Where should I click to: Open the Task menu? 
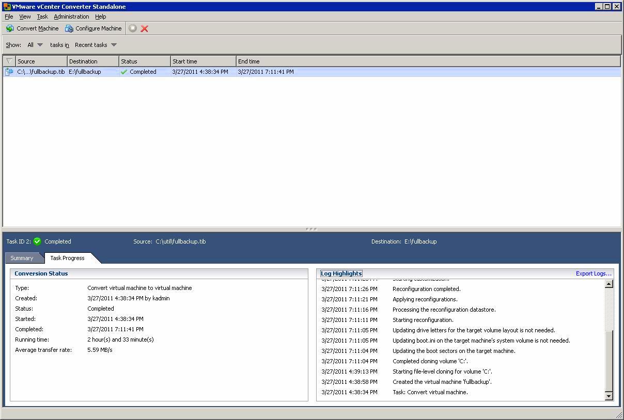(42, 17)
